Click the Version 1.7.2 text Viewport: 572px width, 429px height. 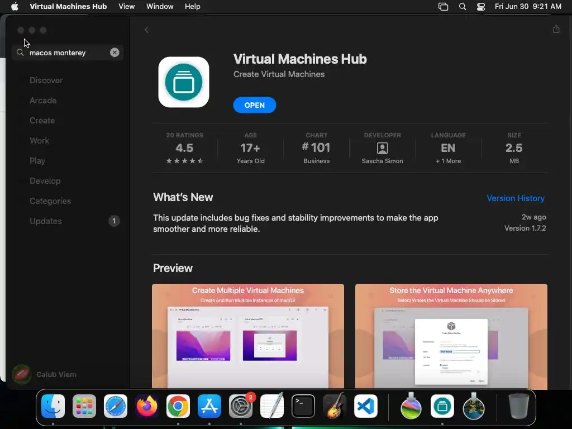pyautogui.click(x=525, y=228)
